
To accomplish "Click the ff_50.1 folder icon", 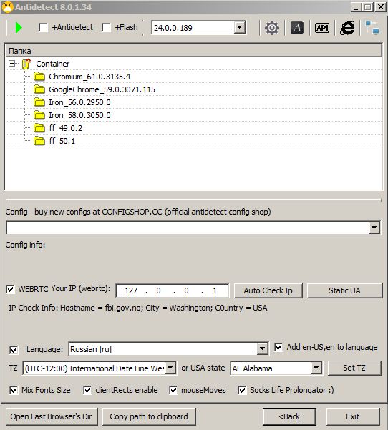I will 39,141.
